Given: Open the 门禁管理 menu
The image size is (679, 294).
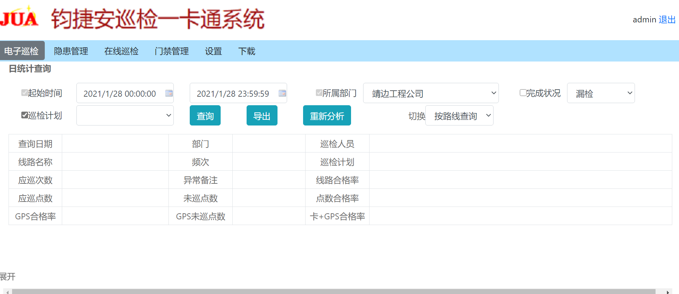Looking at the screenshot, I should point(172,51).
